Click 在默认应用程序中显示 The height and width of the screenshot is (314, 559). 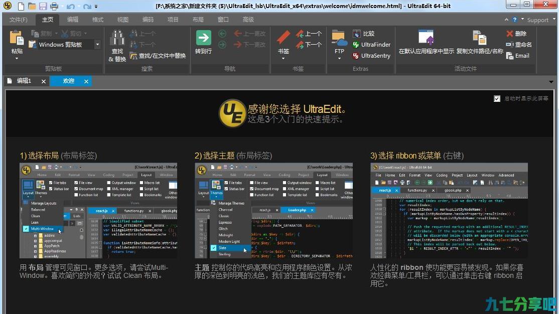point(427,42)
